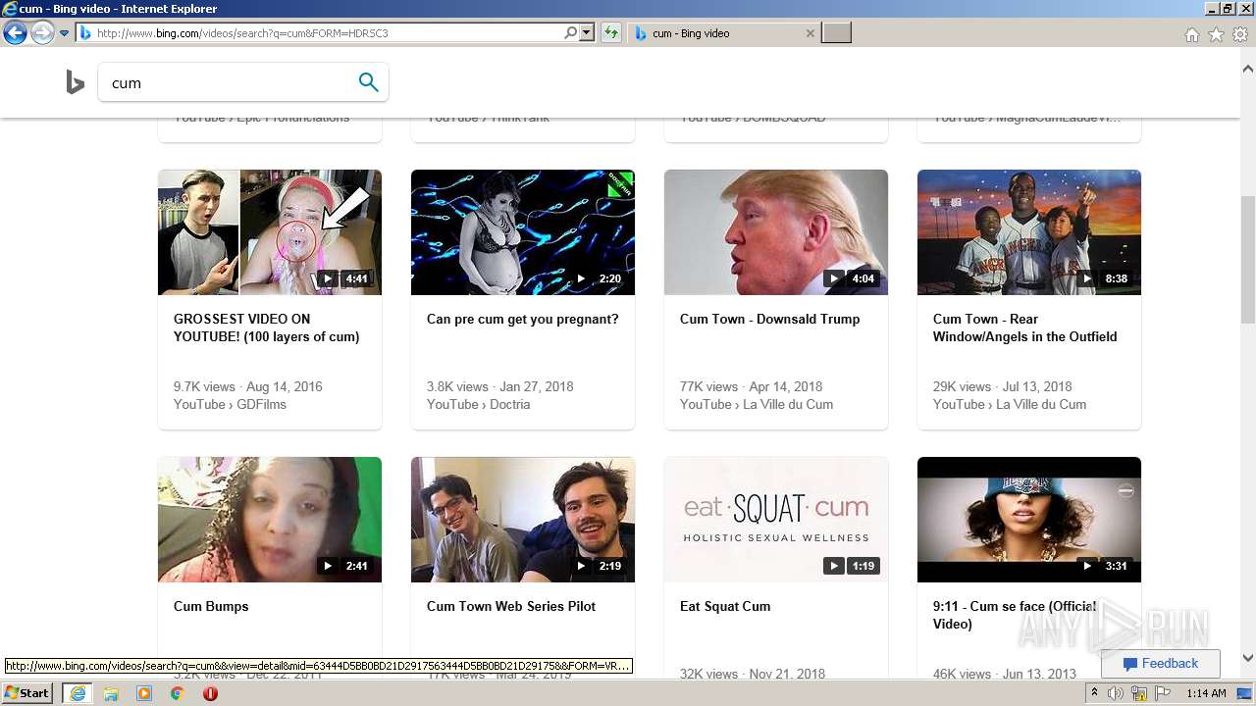Open the 'GROSSEST VIDEO ON YOUTUBE!' title link
This screenshot has width=1256, height=706.
(267, 328)
